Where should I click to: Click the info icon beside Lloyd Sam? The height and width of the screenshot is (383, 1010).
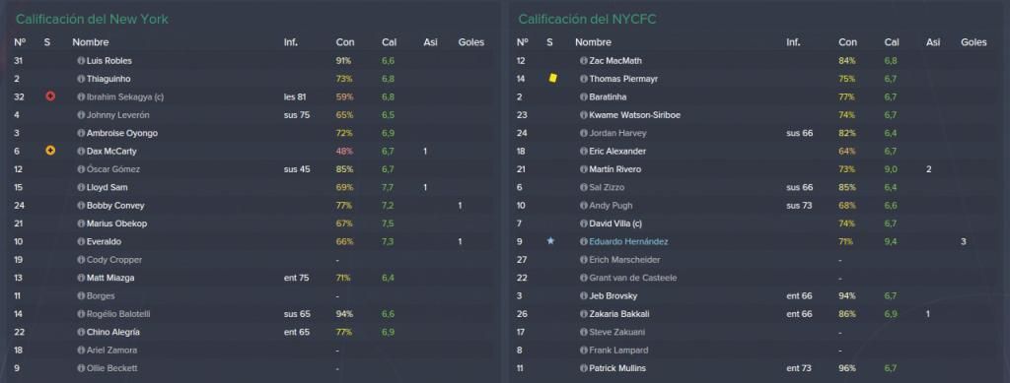[81, 187]
